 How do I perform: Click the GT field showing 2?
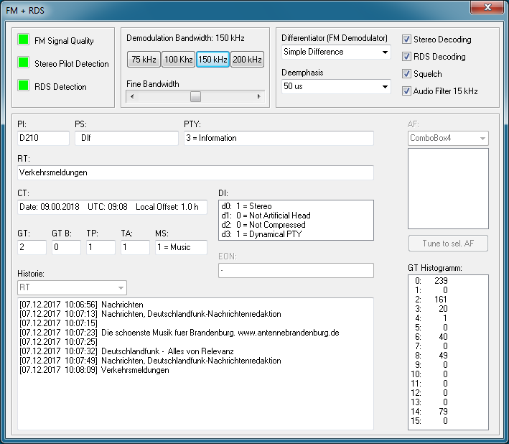32,247
